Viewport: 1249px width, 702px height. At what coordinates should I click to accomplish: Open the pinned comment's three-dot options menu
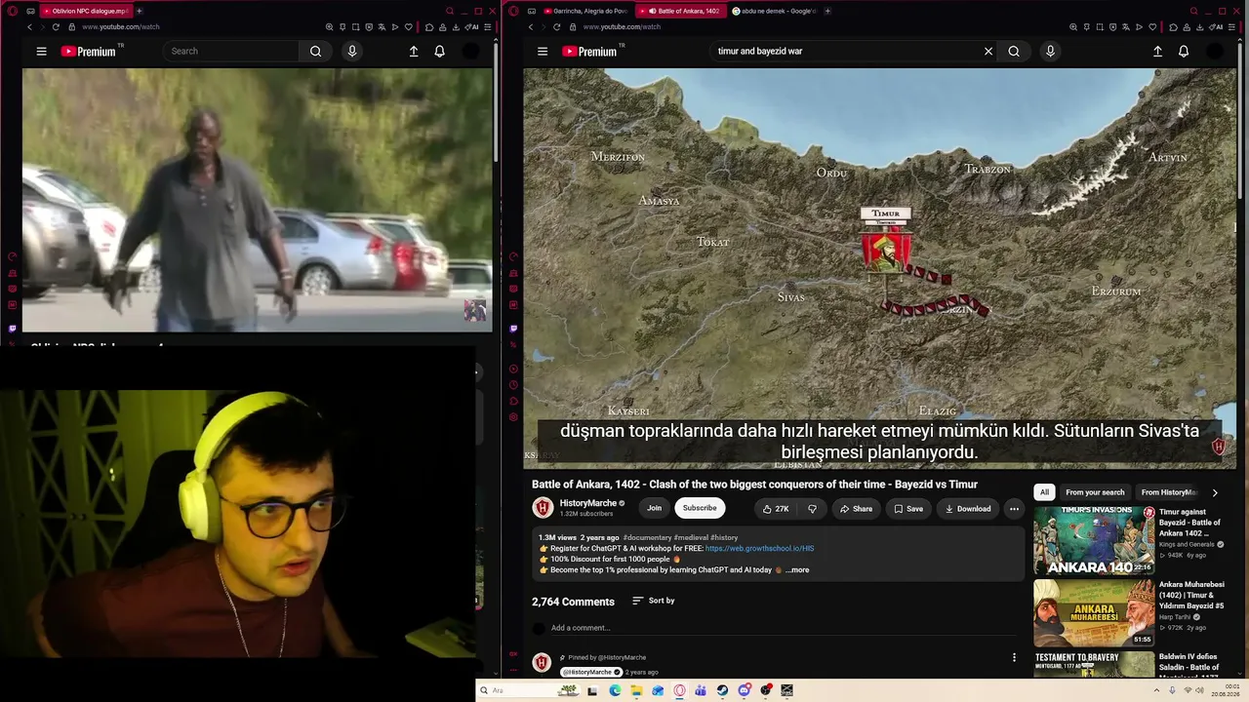coord(1014,657)
